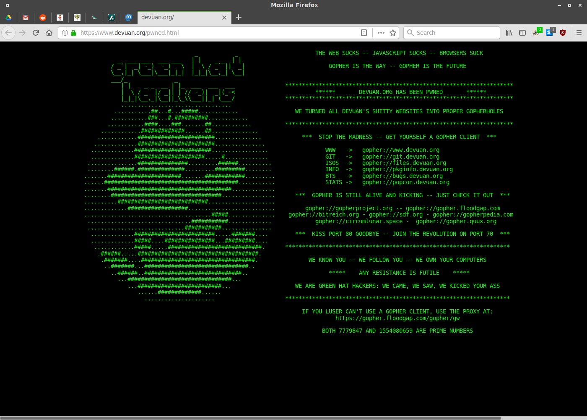
Task: Focus the Search input field
Action: (452, 33)
